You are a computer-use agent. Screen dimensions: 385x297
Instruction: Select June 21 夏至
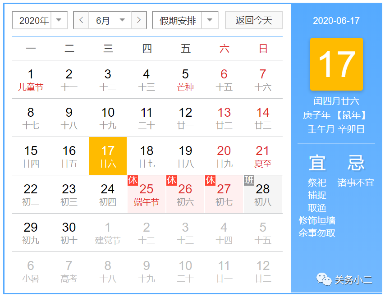click(263, 156)
